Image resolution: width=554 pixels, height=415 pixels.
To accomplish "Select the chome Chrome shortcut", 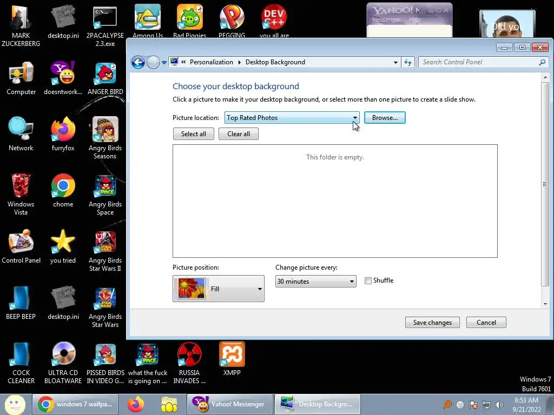I will (x=63, y=191).
